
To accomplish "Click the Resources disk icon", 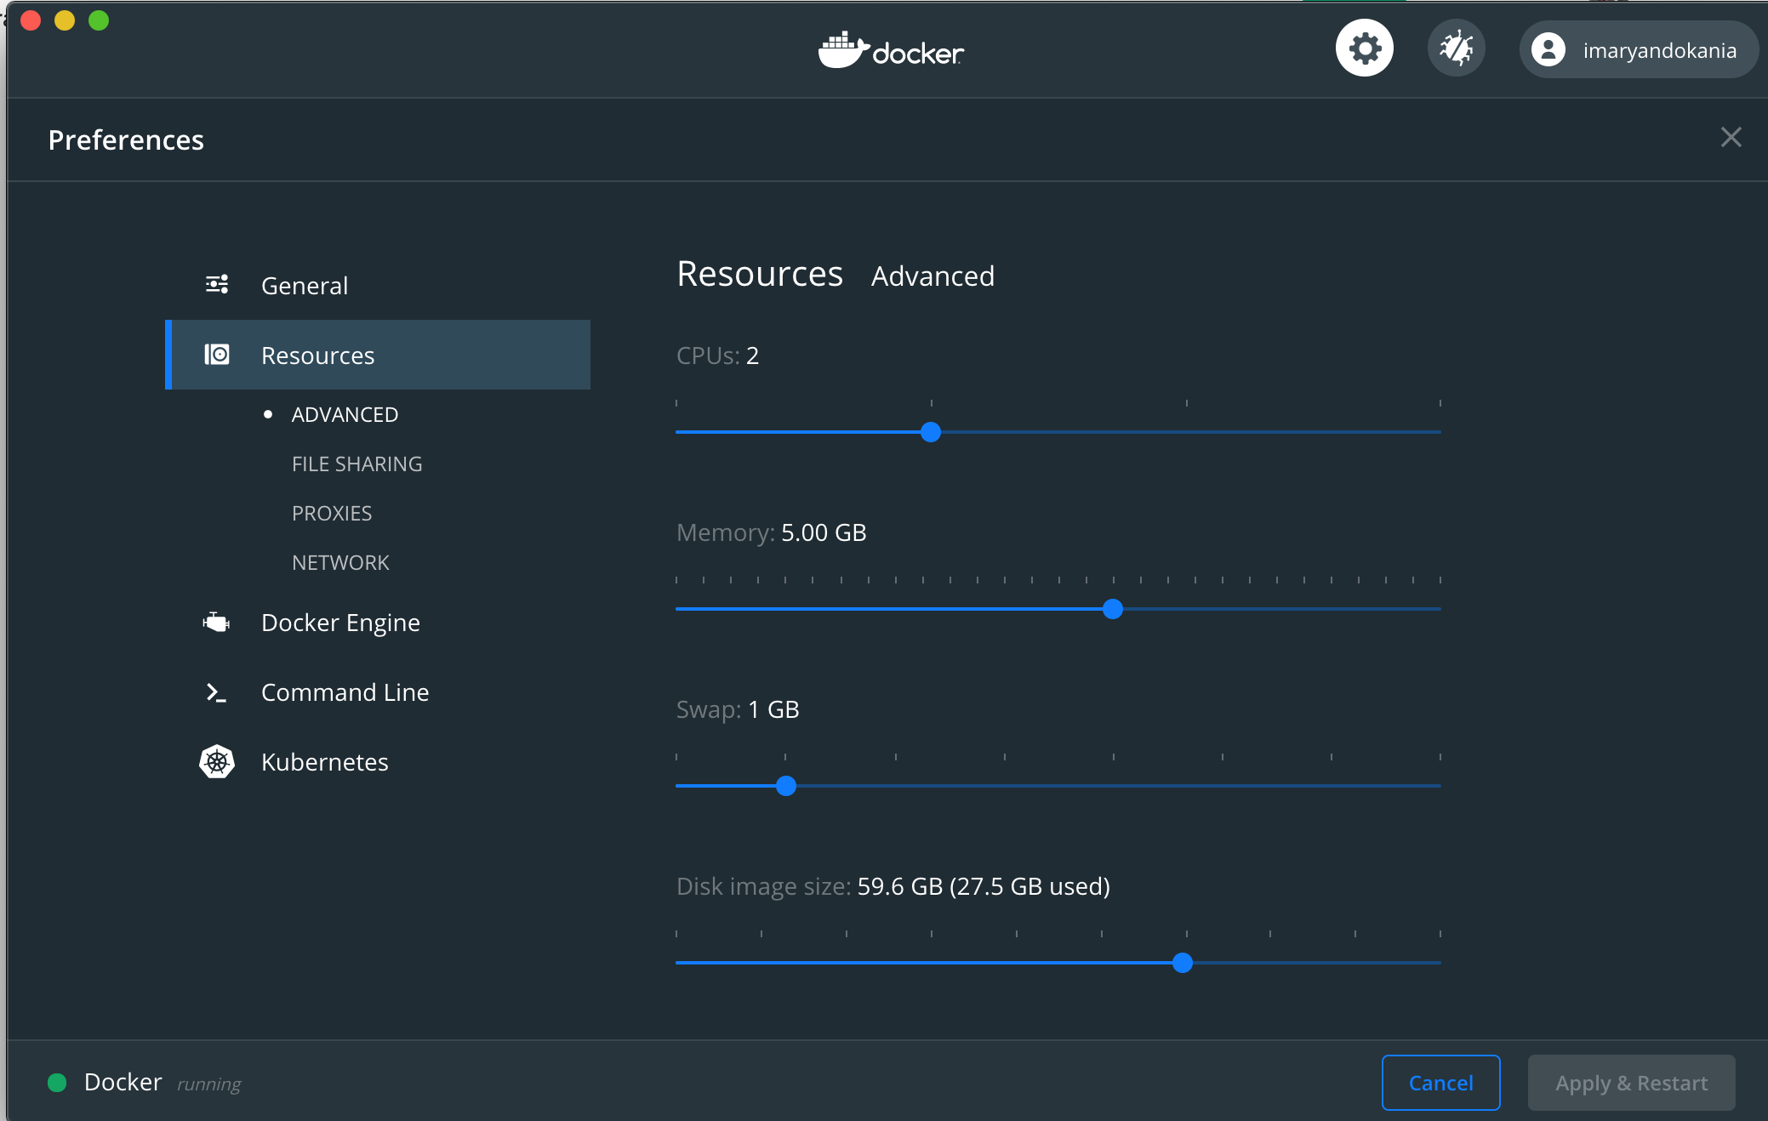I will (217, 354).
